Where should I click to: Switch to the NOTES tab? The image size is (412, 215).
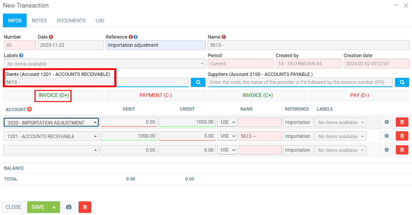pyautogui.click(x=39, y=21)
